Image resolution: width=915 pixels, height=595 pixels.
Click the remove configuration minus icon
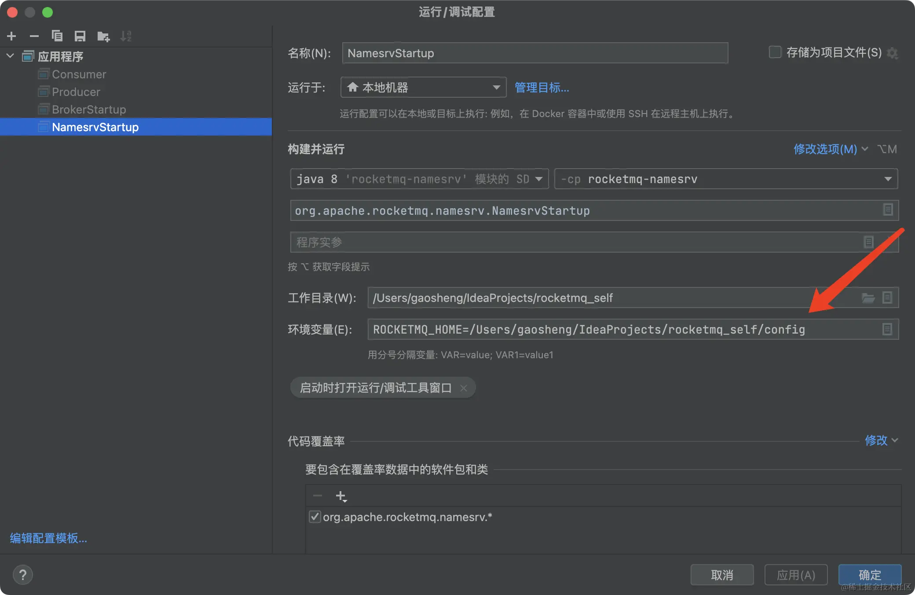[34, 36]
